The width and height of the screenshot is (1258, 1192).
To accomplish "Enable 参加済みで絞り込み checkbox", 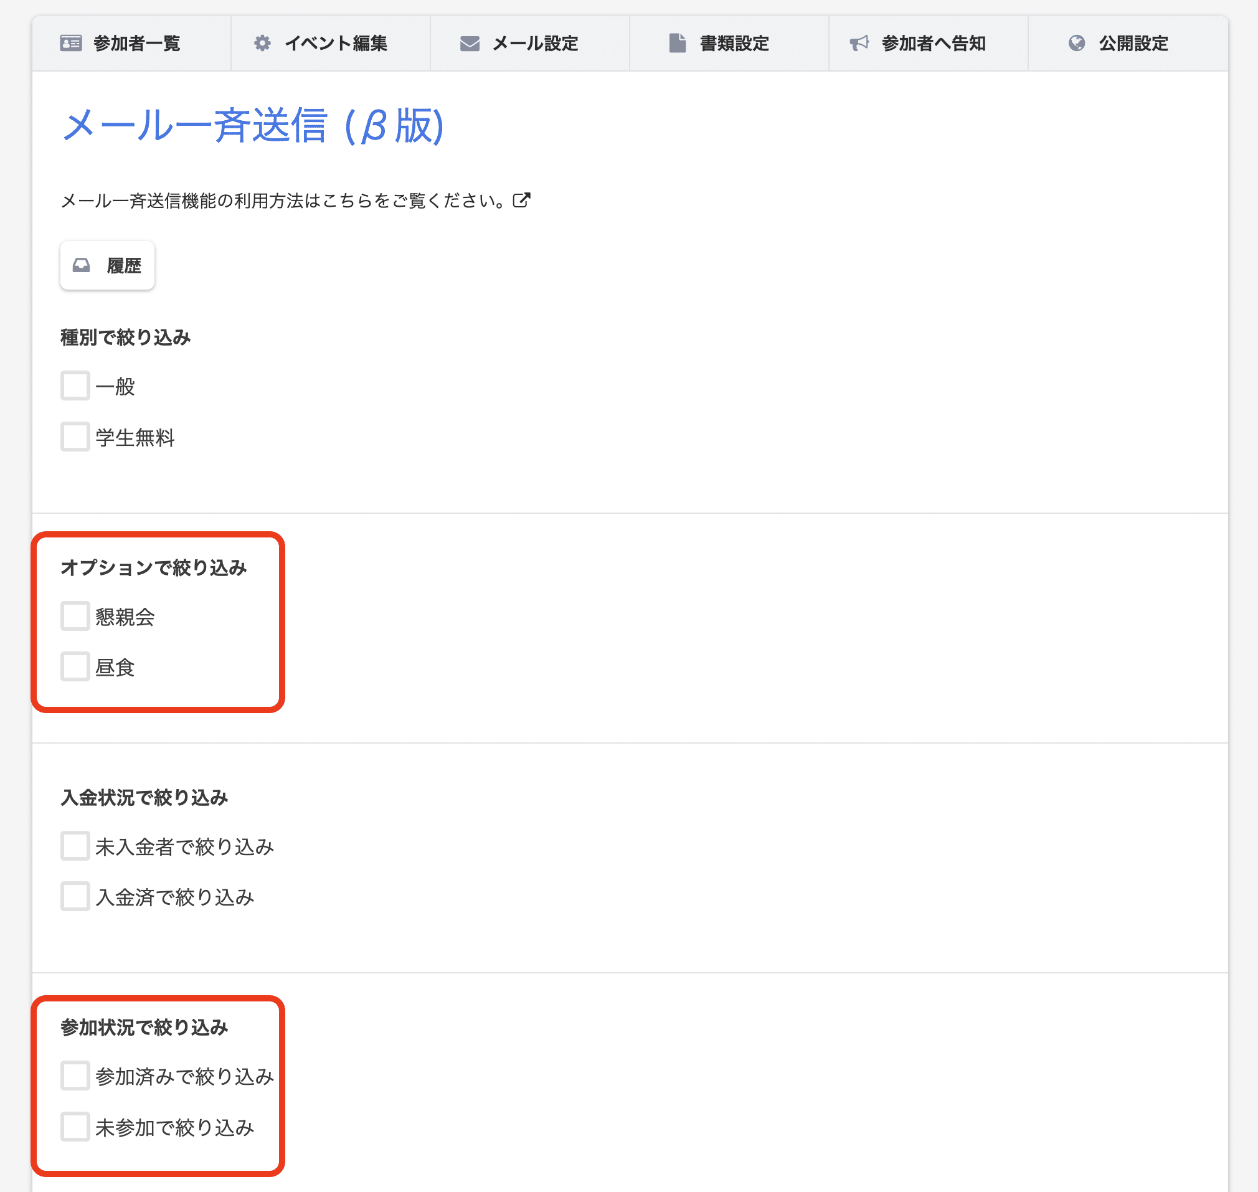I will click(x=75, y=1076).
